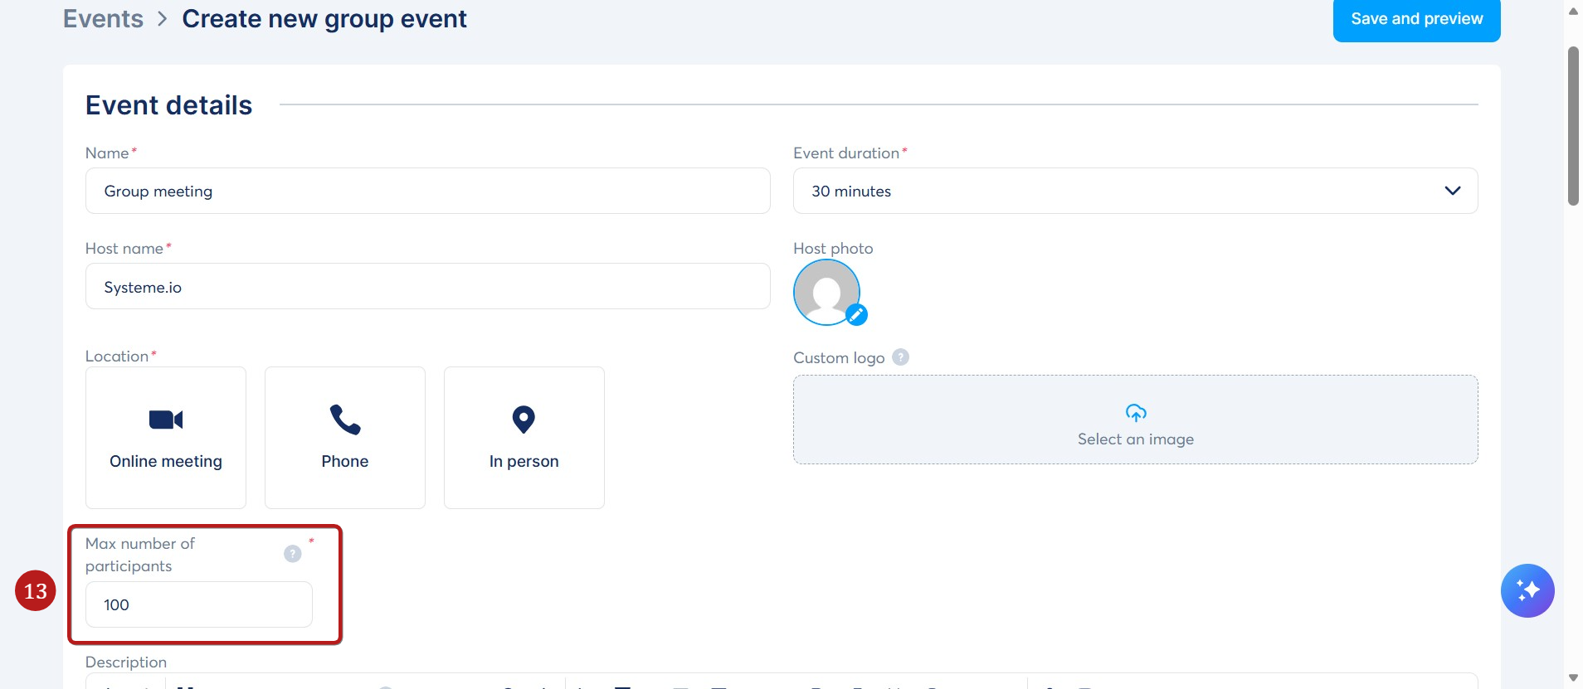Open the Events breadcrumb link

[103, 18]
